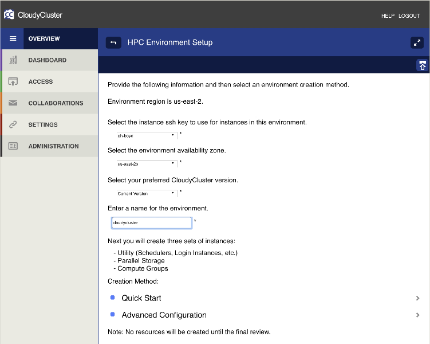Image resolution: width=430 pixels, height=344 pixels.
Task: Open the CloudyCluster version dropdown
Action: (x=147, y=193)
